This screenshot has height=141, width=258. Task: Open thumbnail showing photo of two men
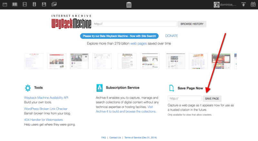click(57, 61)
